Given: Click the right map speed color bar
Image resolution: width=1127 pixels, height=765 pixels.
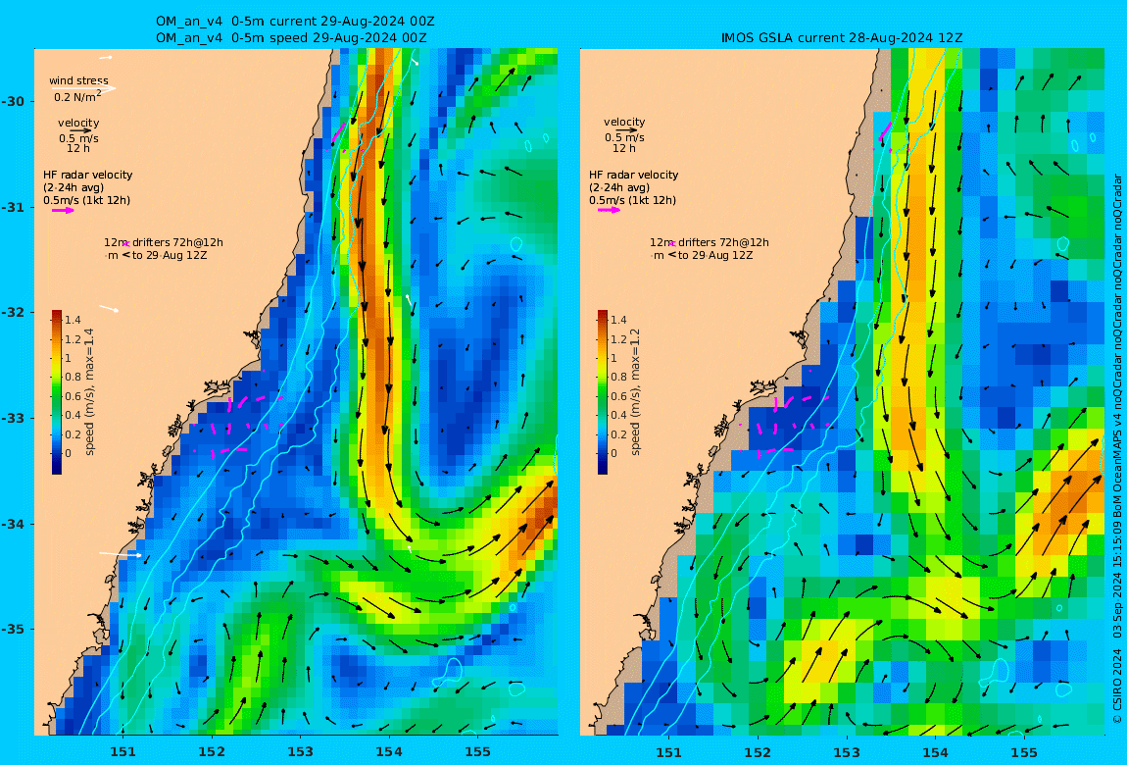Looking at the screenshot, I should click(x=603, y=392).
